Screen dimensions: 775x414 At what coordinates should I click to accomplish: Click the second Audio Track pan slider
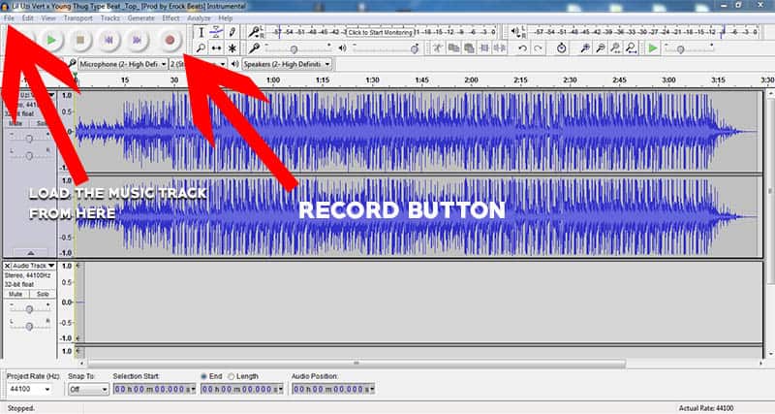29,327
